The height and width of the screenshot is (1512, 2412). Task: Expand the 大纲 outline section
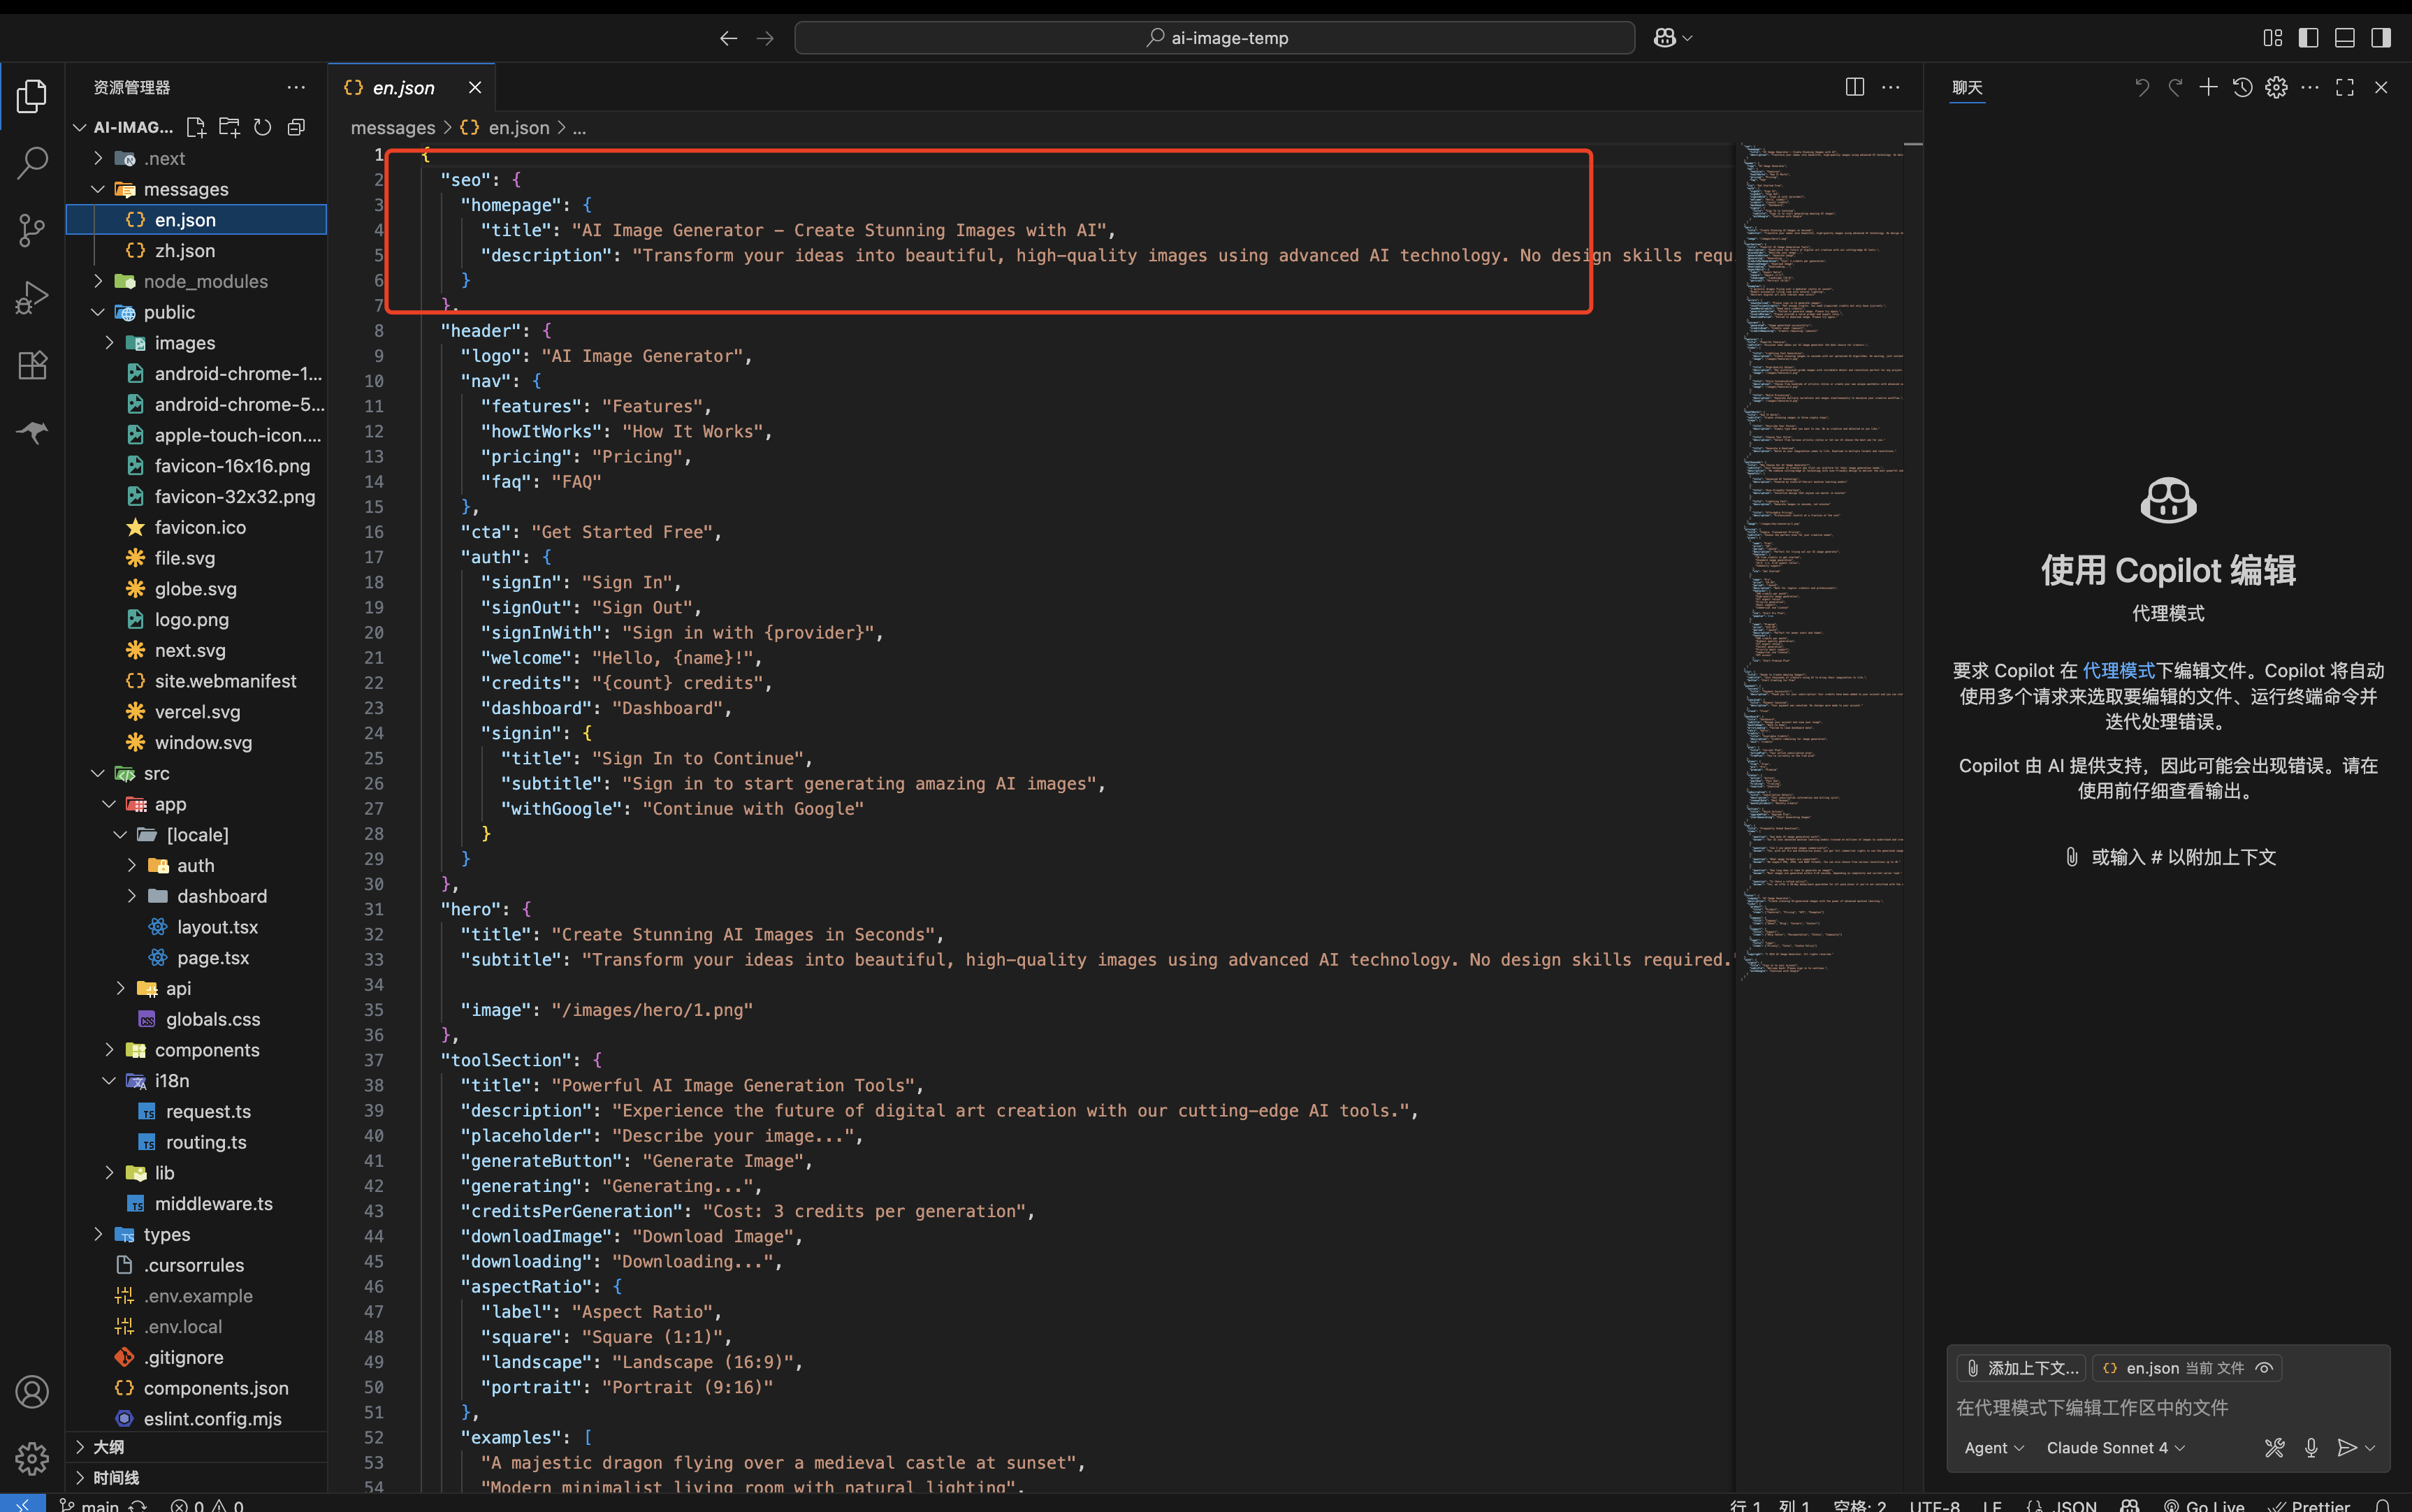(x=196, y=1446)
